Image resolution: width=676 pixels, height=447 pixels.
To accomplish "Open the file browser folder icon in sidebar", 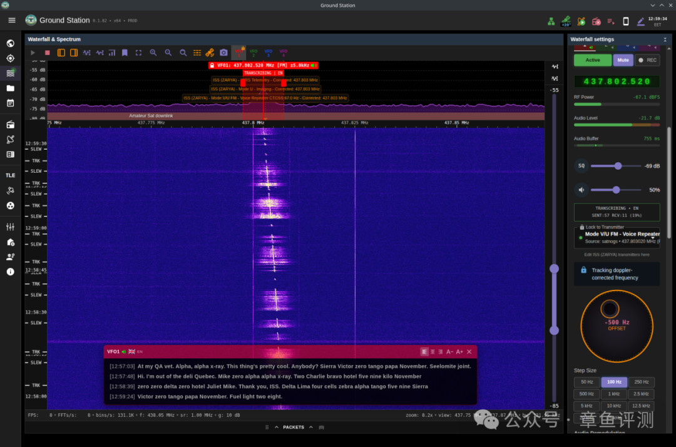I will pyautogui.click(x=11, y=88).
